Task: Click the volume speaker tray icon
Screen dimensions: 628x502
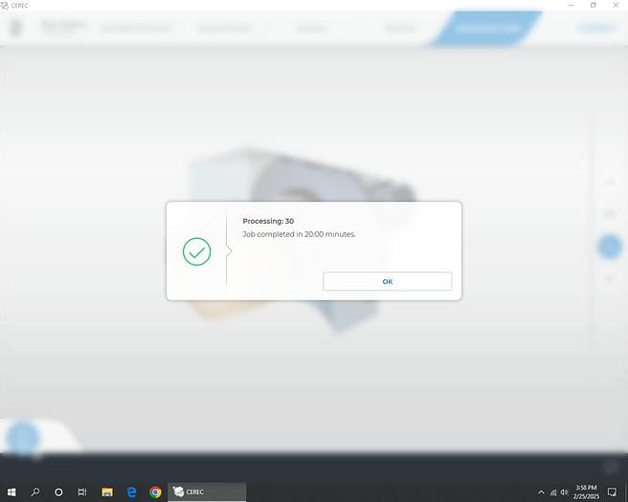Action: coord(565,492)
